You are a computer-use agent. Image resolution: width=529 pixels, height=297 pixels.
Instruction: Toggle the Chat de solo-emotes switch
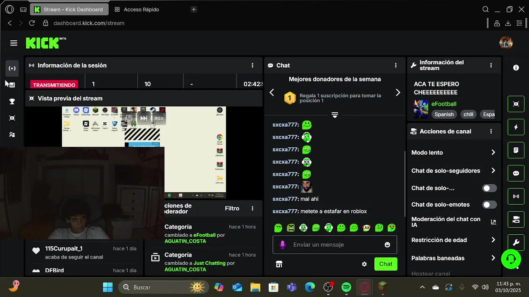pyautogui.click(x=490, y=205)
